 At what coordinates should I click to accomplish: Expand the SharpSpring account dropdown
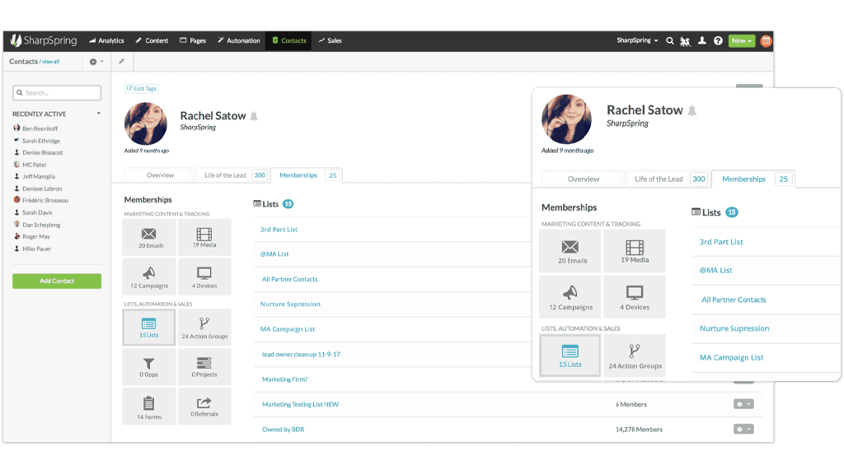point(637,40)
